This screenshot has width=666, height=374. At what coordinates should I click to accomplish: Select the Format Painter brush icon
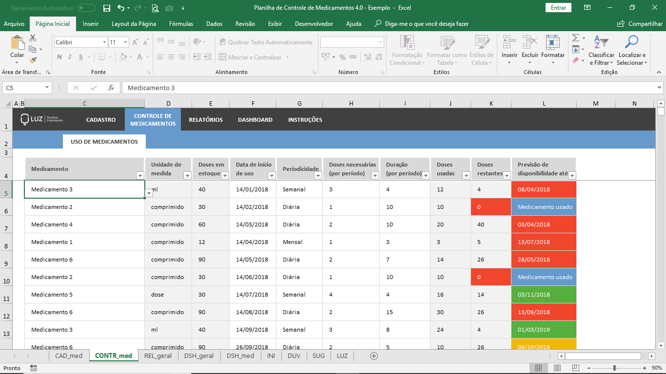pyautogui.click(x=33, y=60)
